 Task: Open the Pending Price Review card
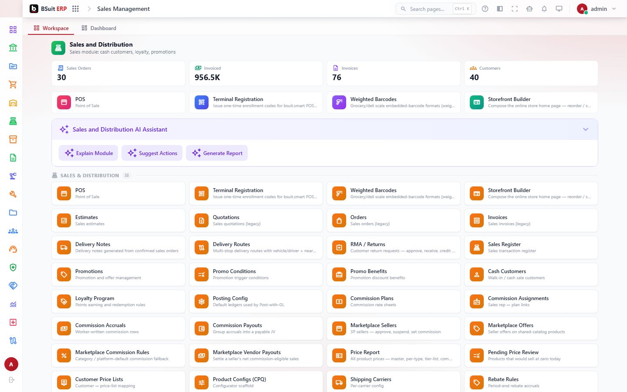pos(531,355)
